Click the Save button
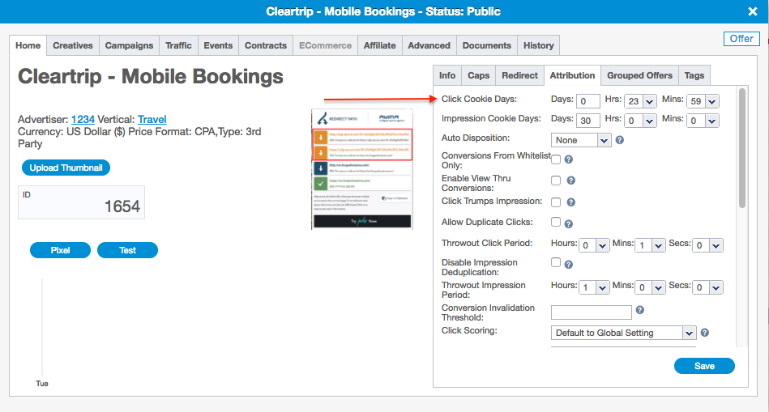 [704, 366]
